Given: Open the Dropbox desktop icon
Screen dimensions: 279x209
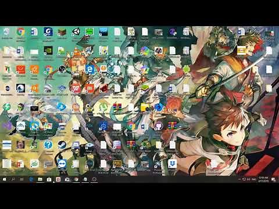Looking at the screenshot, I should [x=172, y=164].
